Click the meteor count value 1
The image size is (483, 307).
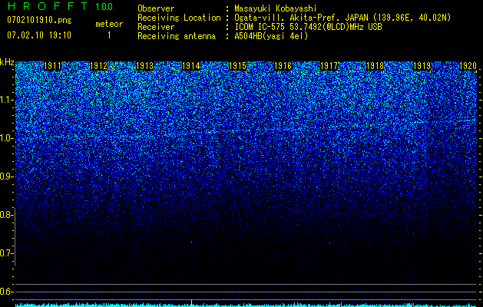pos(109,35)
